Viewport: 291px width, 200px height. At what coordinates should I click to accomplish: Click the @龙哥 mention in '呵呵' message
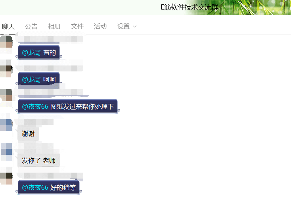click(x=31, y=79)
